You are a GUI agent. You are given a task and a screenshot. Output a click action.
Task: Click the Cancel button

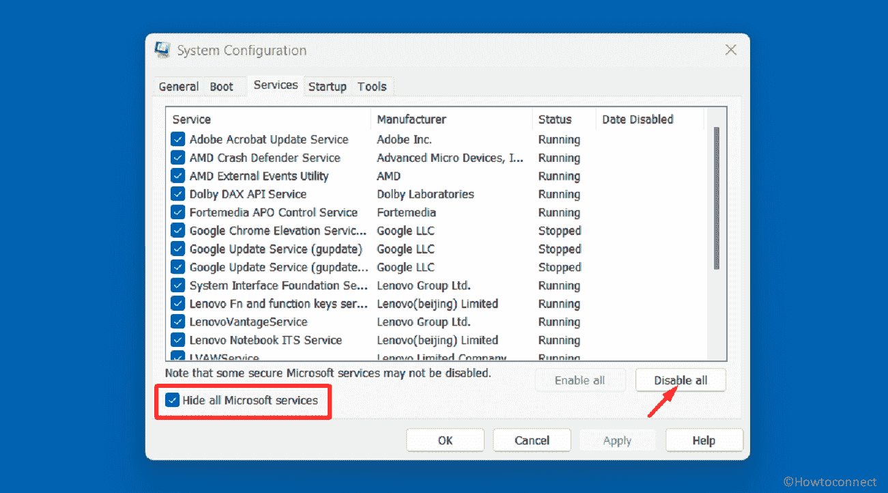(532, 440)
